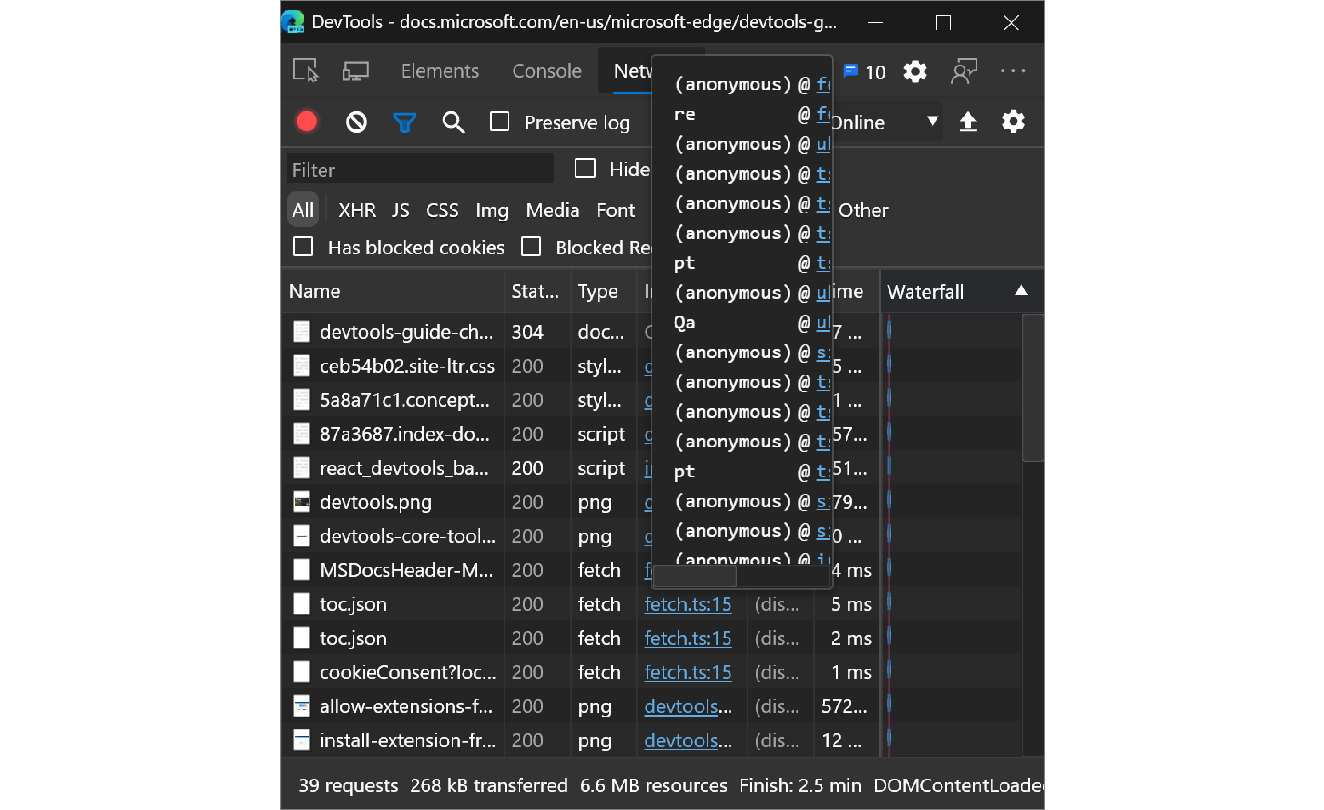The height and width of the screenshot is (810, 1324).
Task: Click the search magnifier icon
Action: (453, 121)
